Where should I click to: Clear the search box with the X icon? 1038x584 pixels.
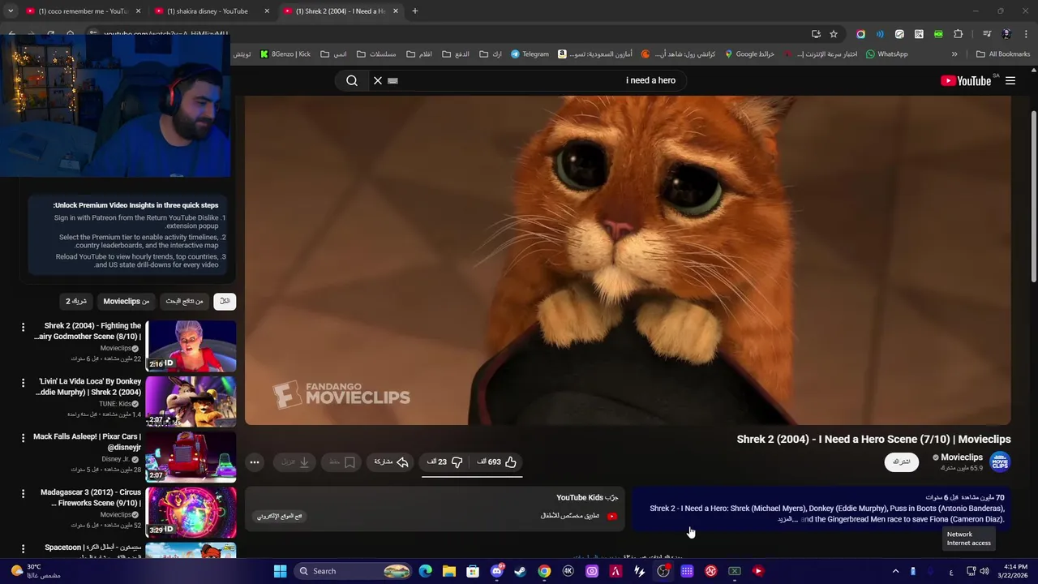[377, 80]
